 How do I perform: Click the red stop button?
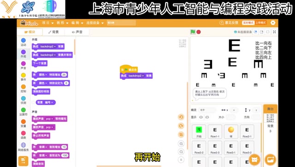199,32
